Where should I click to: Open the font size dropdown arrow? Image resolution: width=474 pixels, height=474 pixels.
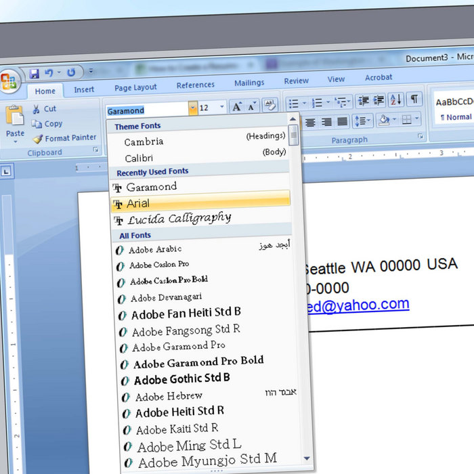[x=222, y=106]
